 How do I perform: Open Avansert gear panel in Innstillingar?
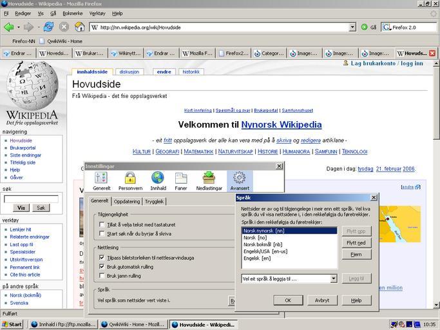[240, 181]
